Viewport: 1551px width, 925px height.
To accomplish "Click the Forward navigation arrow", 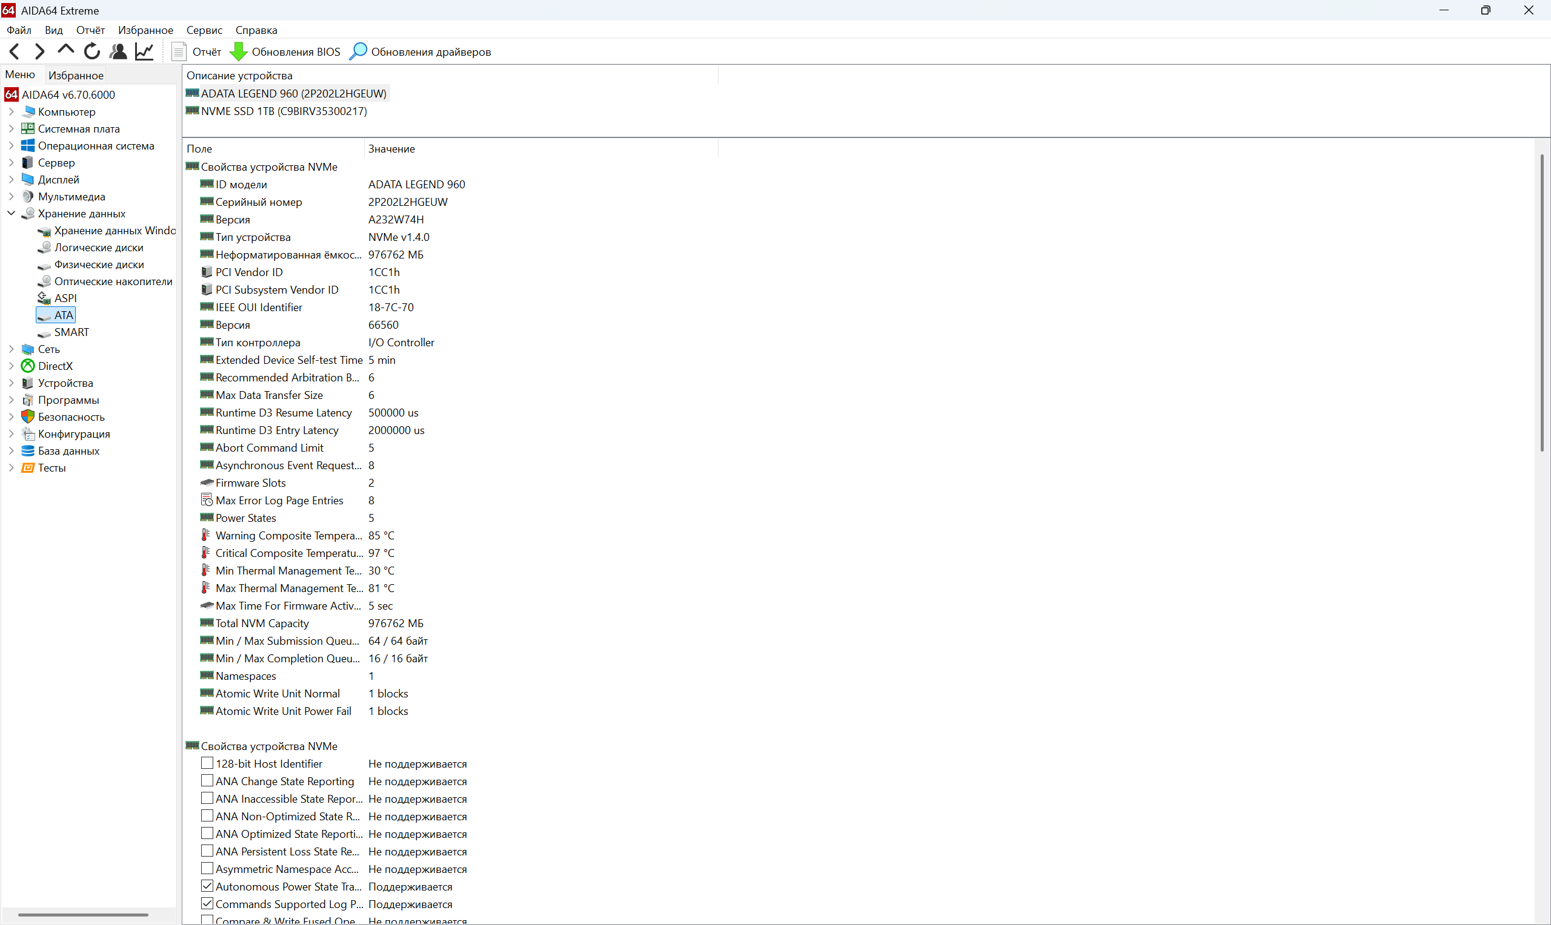I will point(39,51).
